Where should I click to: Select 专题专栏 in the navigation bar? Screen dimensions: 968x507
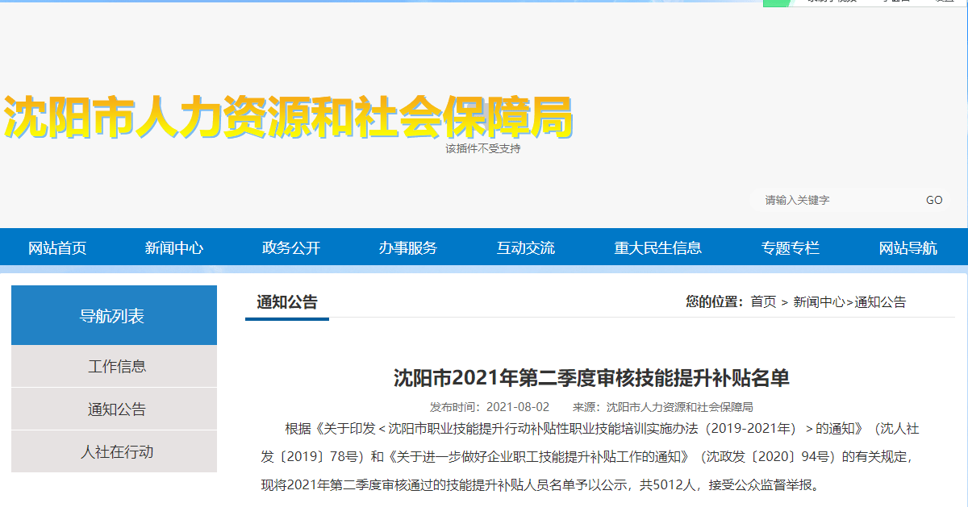coord(791,248)
